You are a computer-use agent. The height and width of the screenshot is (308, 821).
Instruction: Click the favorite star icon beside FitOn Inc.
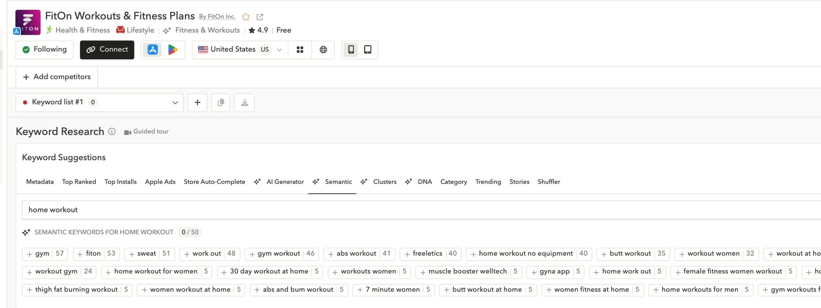pyautogui.click(x=246, y=17)
